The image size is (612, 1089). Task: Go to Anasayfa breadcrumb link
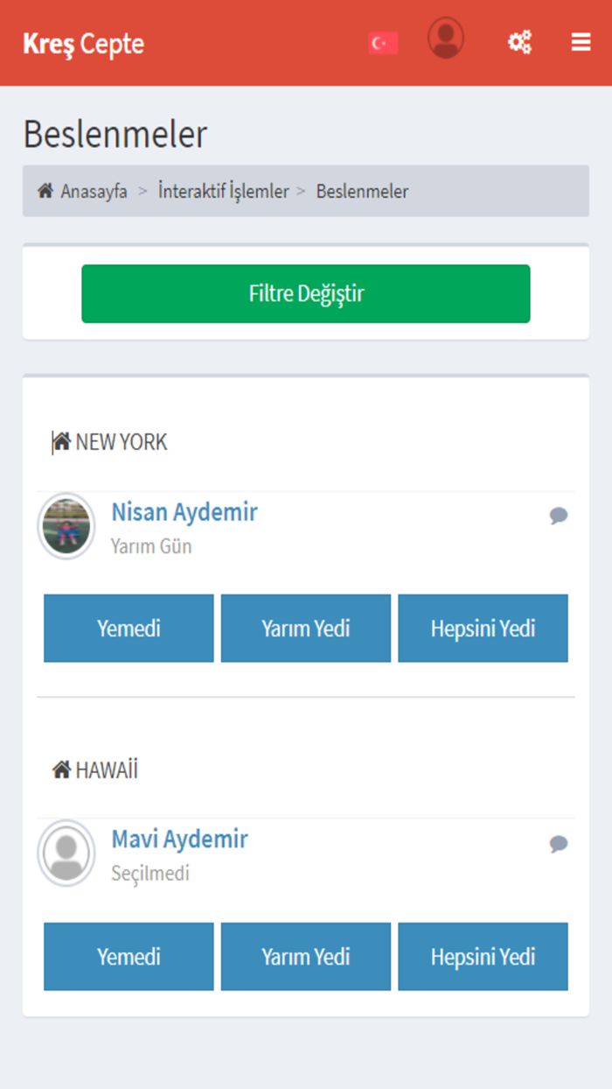[94, 191]
